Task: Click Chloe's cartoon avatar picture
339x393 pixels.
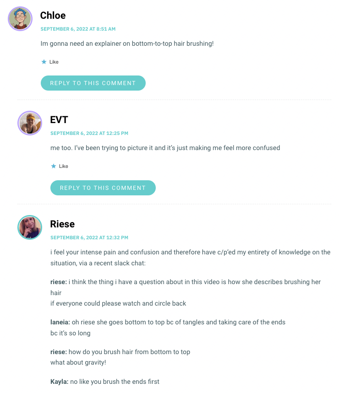Action: tap(20, 19)
